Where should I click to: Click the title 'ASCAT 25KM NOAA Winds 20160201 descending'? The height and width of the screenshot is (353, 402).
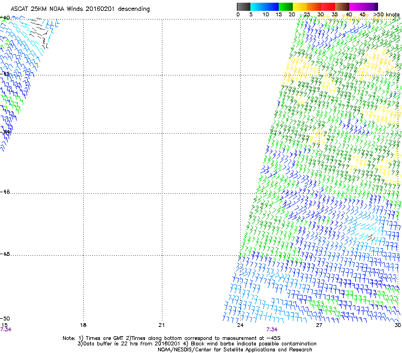80,9
